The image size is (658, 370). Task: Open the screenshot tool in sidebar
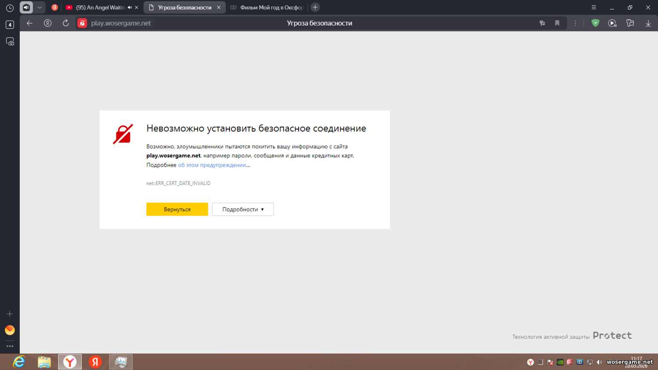(10, 42)
